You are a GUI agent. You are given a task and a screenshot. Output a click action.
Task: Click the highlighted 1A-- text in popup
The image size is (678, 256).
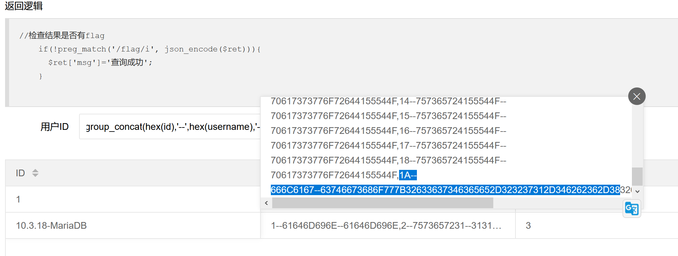[x=408, y=175]
